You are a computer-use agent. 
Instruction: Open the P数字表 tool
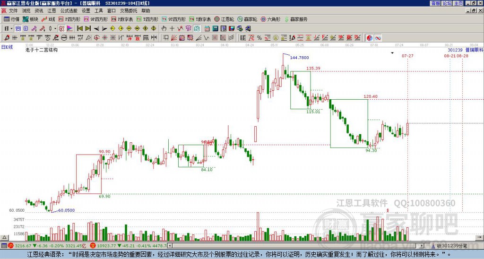(122, 19)
